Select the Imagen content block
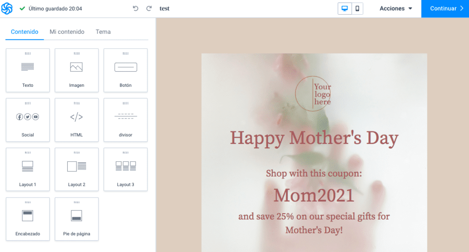Screen dimensions: 469x252 click(76, 70)
